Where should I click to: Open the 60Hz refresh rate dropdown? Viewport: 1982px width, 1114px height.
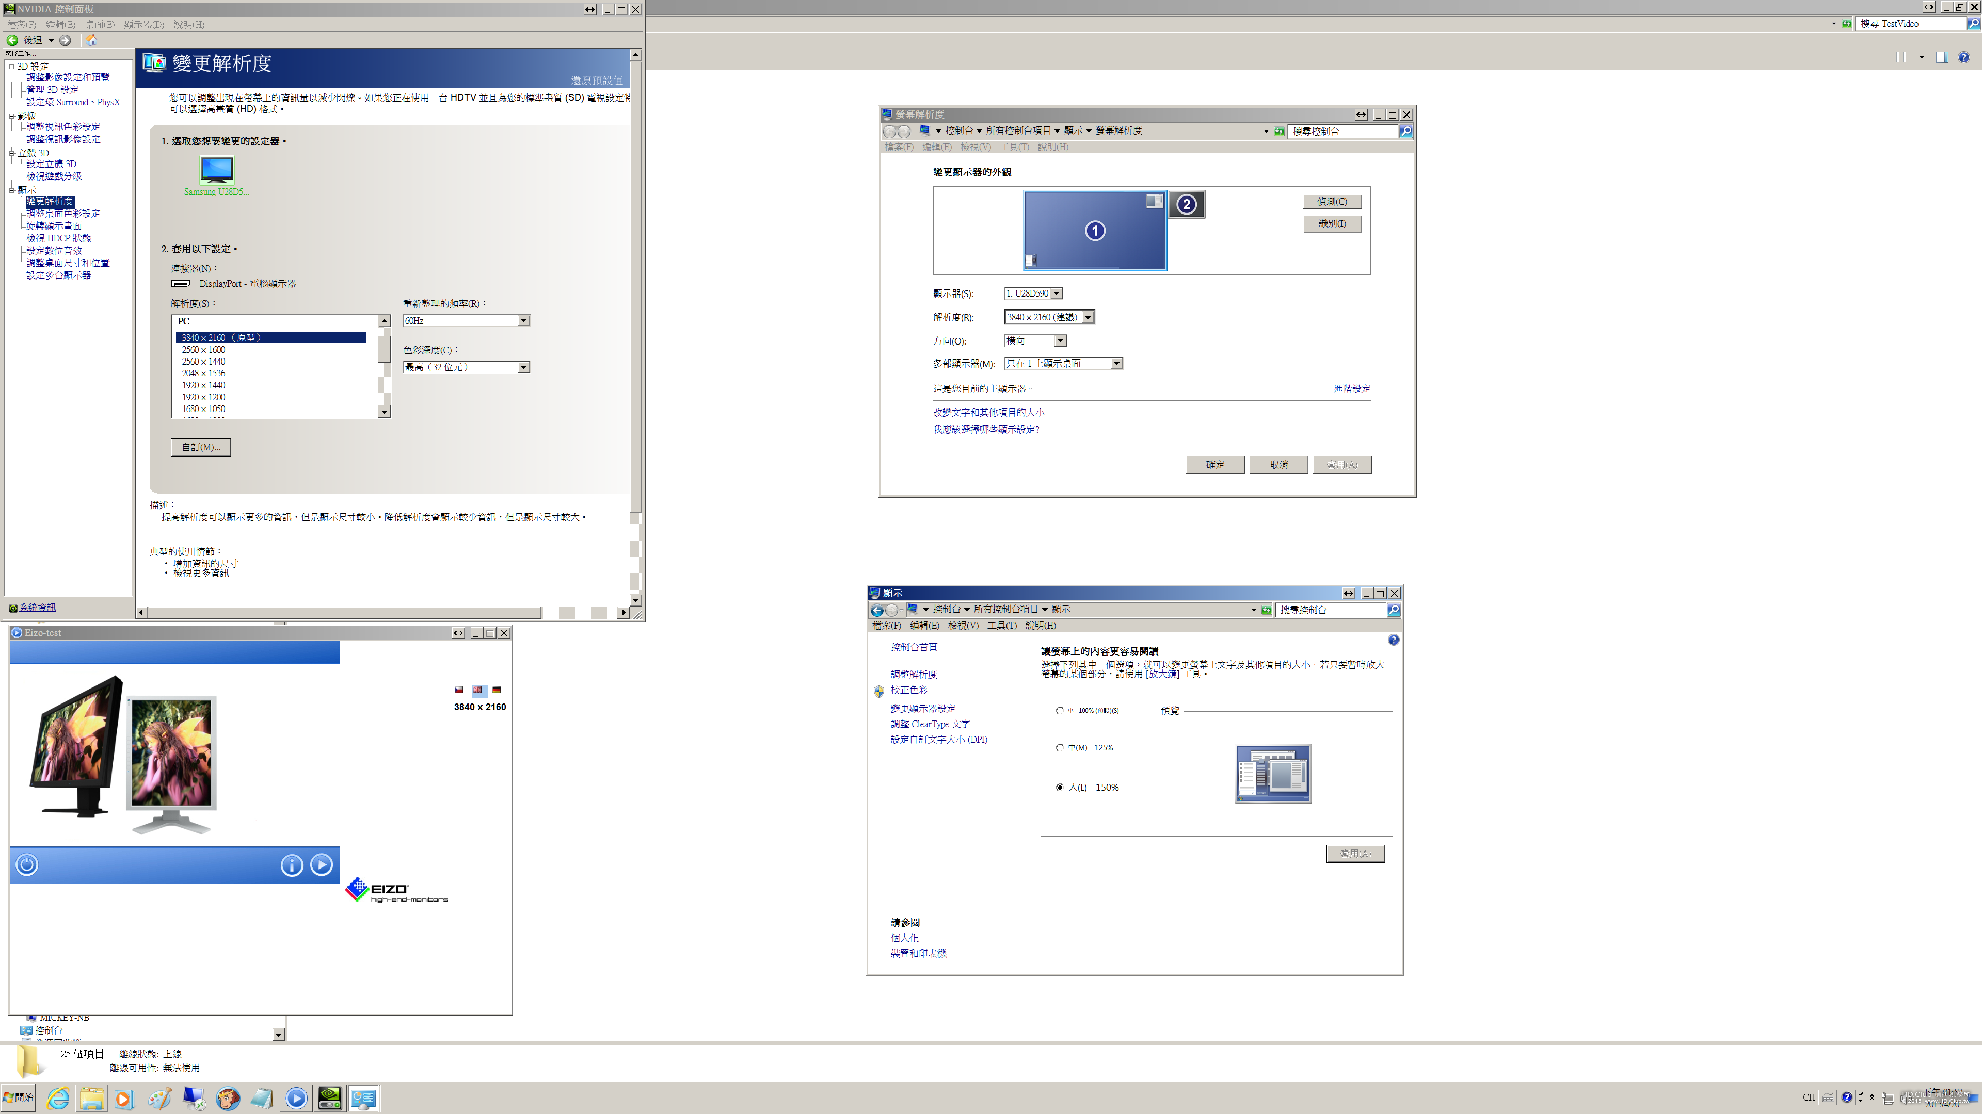(x=523, y=321)
